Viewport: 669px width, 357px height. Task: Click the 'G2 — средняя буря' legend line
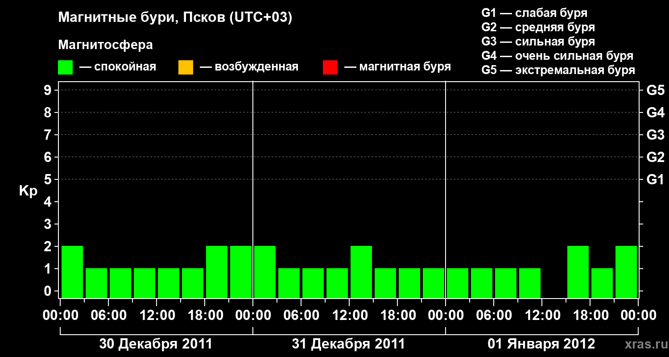538,27
